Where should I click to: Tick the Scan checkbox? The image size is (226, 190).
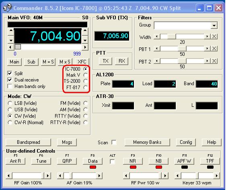click(x=114, y=142)
